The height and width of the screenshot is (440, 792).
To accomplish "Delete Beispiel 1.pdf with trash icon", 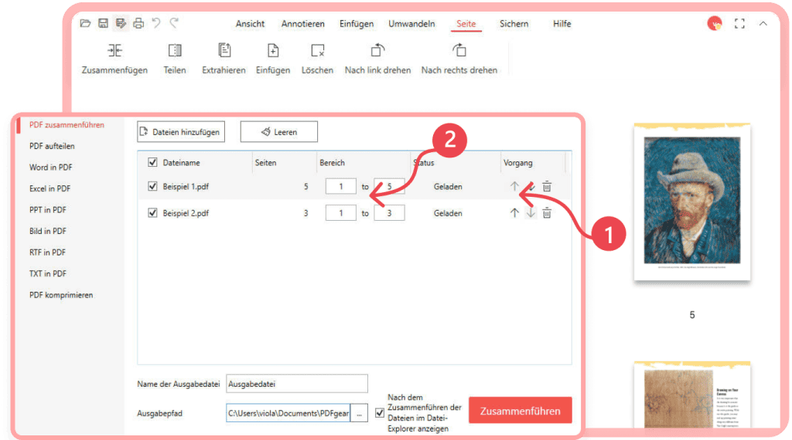I will tap(547, 187).
